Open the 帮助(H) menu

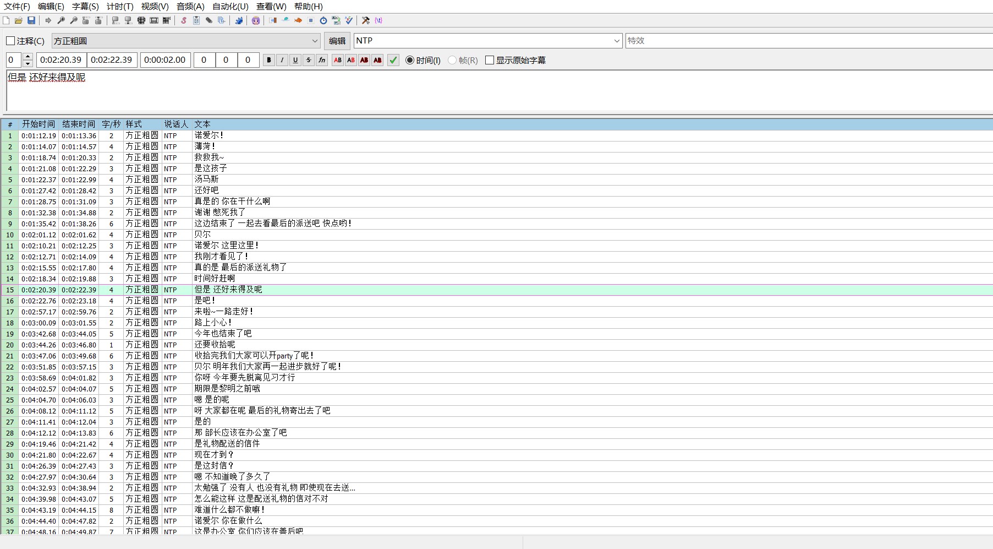pyautogui.click(x=309, y=7)
